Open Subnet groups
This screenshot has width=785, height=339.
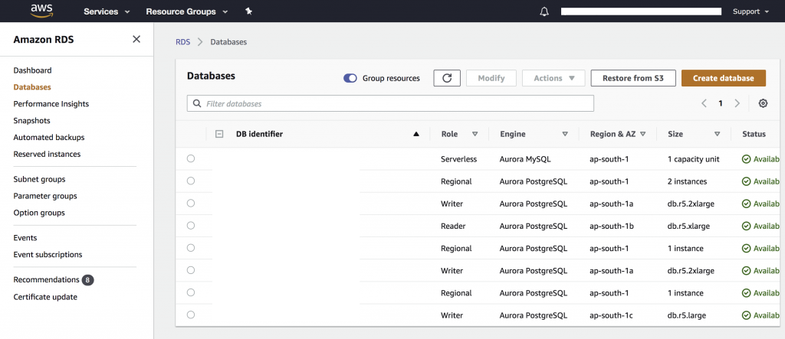(x=40, y=179)
